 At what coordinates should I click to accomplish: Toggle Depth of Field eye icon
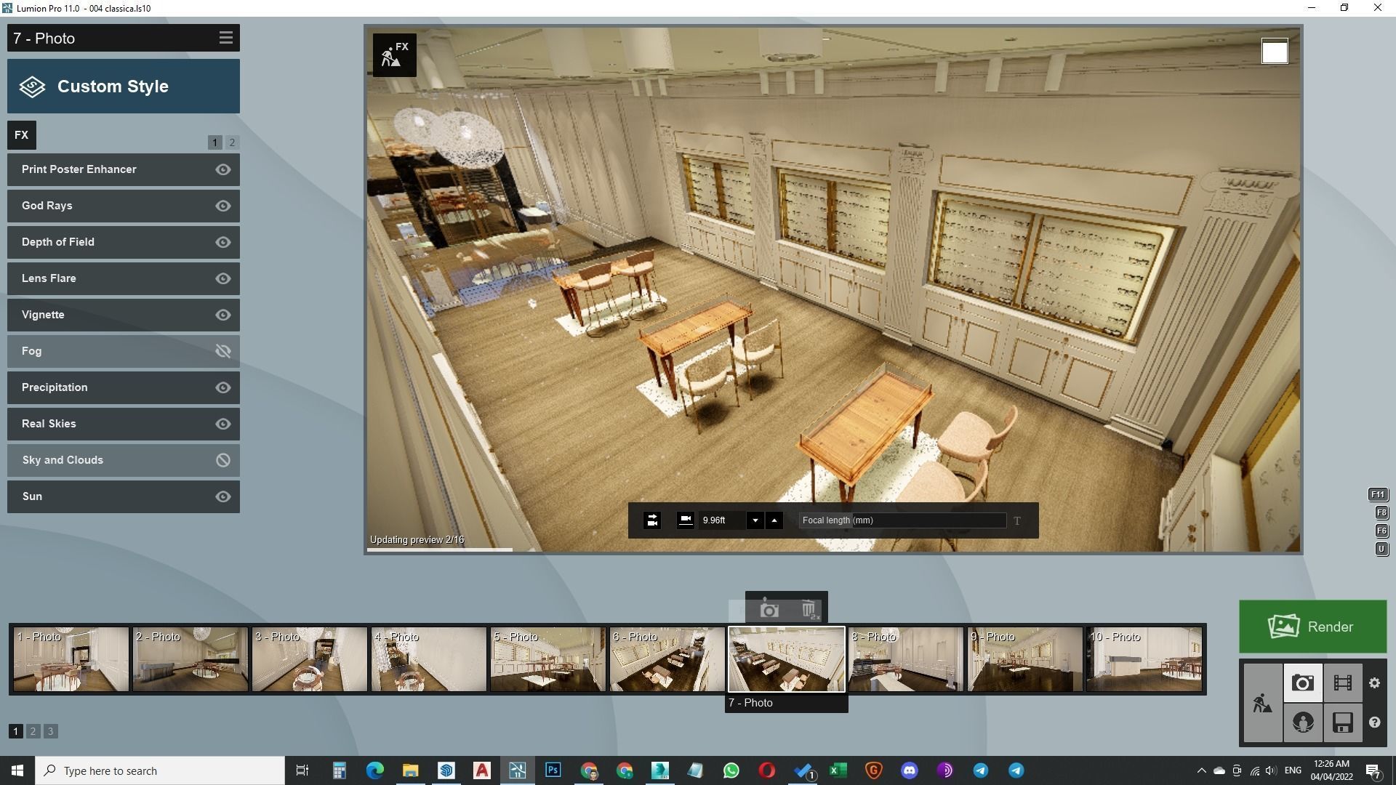tap(223, 242)
